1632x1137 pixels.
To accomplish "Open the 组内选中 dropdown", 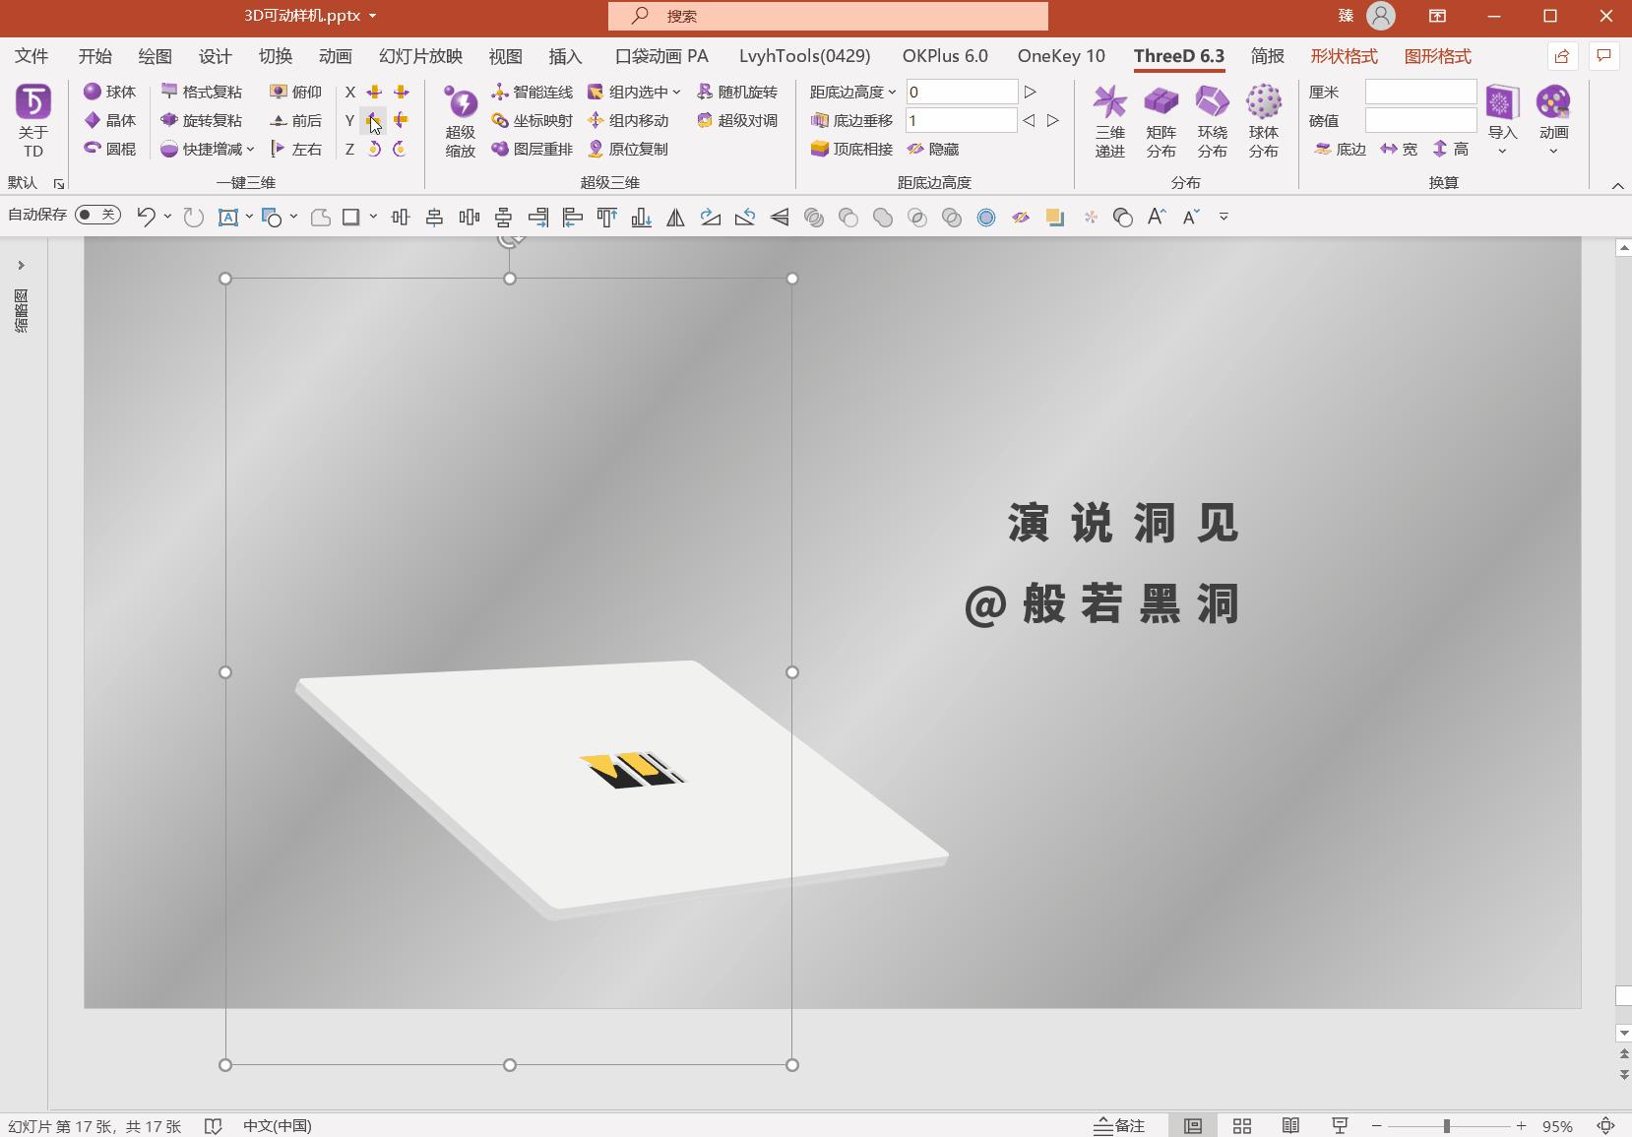I will 676,93.
